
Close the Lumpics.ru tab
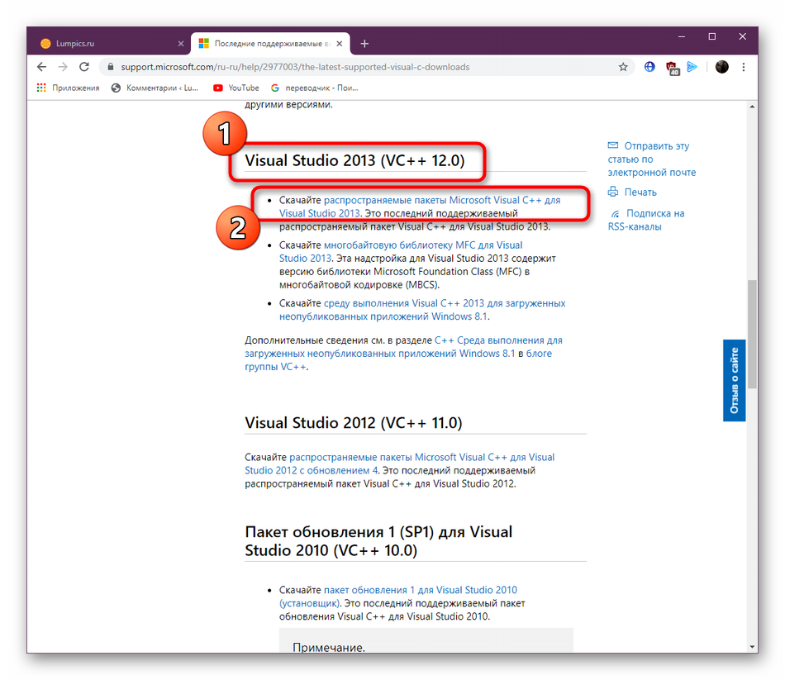point(181,44)
